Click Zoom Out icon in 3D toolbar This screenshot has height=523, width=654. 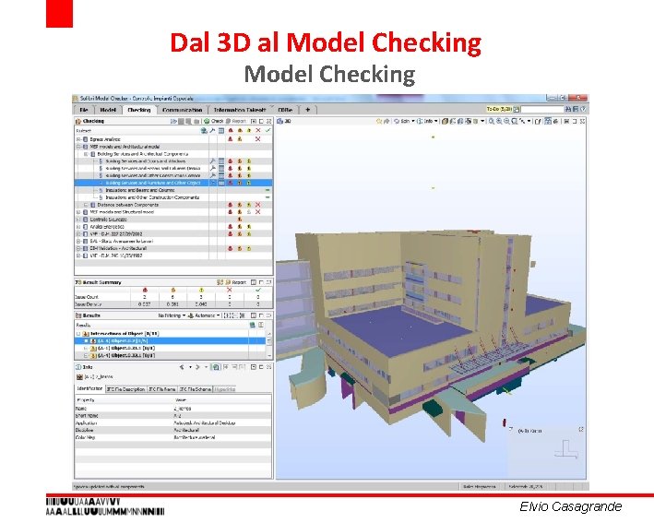(x=506, y=121)
